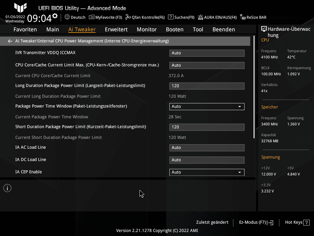Click the IA AC Load Line field
The height and width of the screenshot is (236, 314).
pyautogui.click(x=207, y=148)
